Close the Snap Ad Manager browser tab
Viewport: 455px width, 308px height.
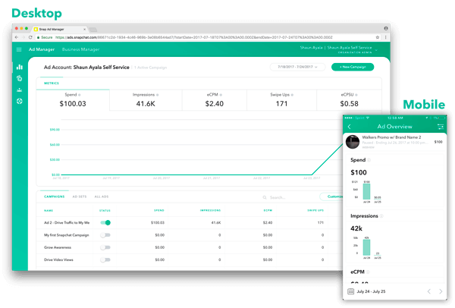point(84,30)
